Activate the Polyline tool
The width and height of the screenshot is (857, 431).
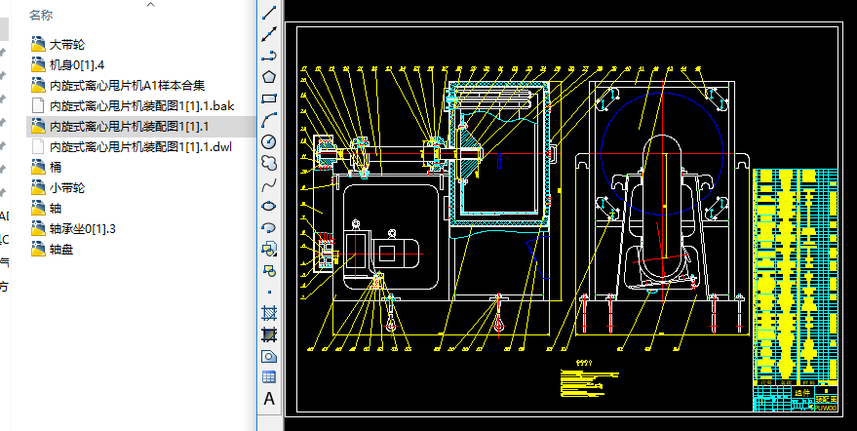click(x=270, y=55)
